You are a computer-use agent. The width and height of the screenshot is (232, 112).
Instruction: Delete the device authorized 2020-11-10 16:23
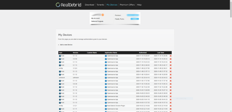tap(170, 62)
